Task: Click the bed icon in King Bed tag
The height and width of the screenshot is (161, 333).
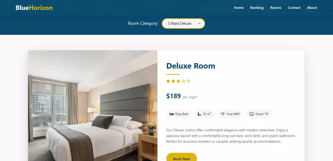Action: (x=171, y=114)
